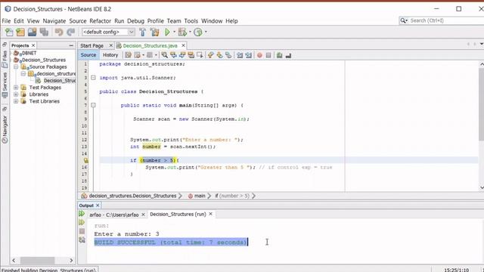Select the arfao output tab
The height and width of the screenshot is (272, 484).
[x=114, y=215]
